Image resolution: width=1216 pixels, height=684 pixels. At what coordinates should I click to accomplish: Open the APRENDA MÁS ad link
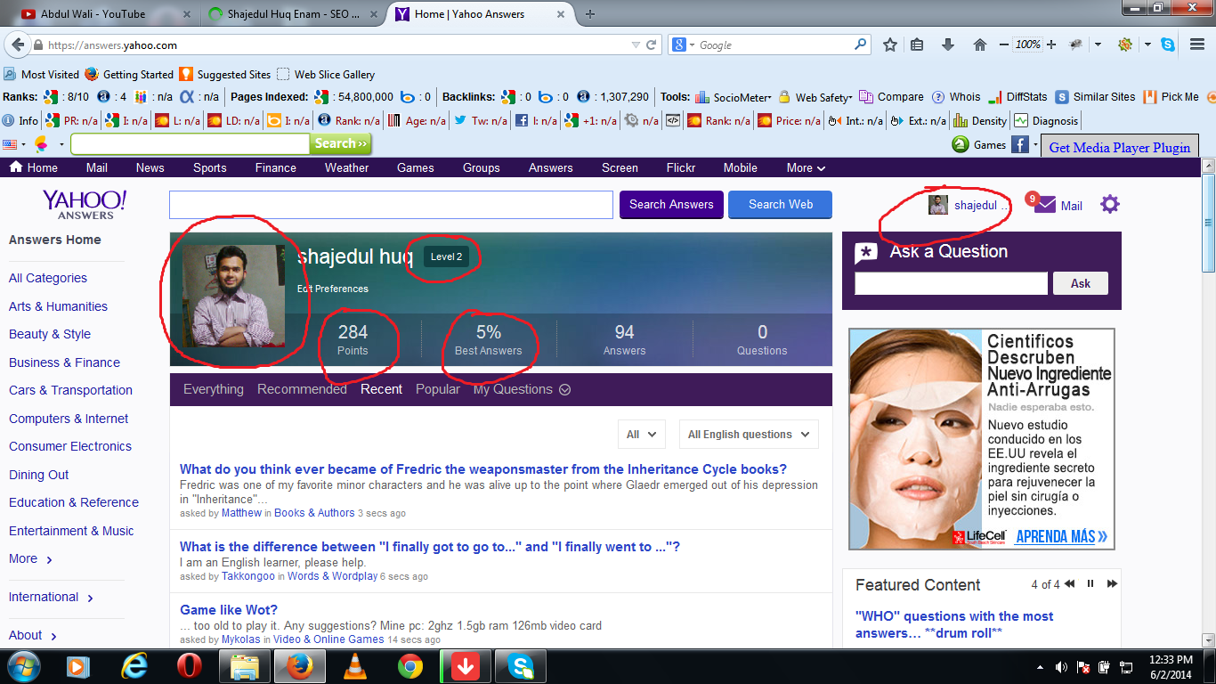(x=1061, y=536)
